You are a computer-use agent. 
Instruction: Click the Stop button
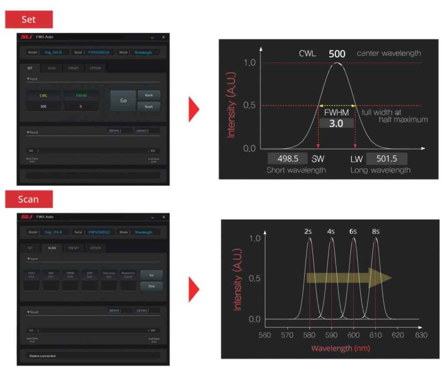pos(151,286)
